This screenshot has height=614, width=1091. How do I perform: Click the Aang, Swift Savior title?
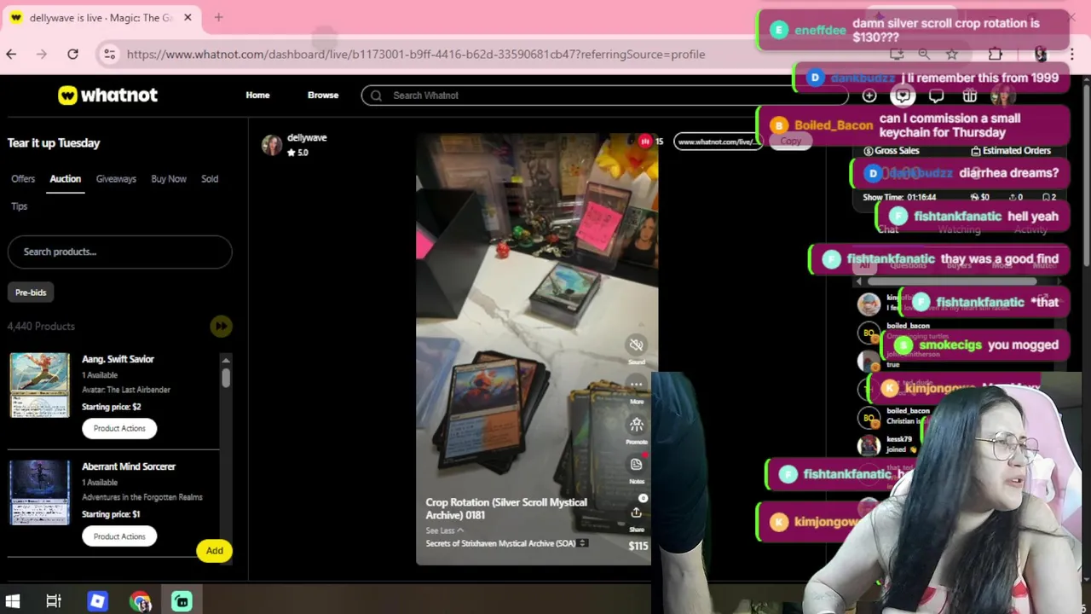118,359
